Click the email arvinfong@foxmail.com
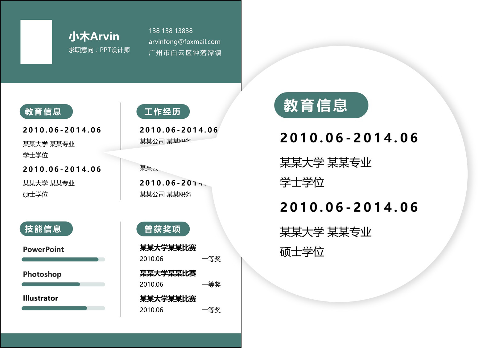The width and height of the screenshot is (479, 348). click(x=184, y=42)
